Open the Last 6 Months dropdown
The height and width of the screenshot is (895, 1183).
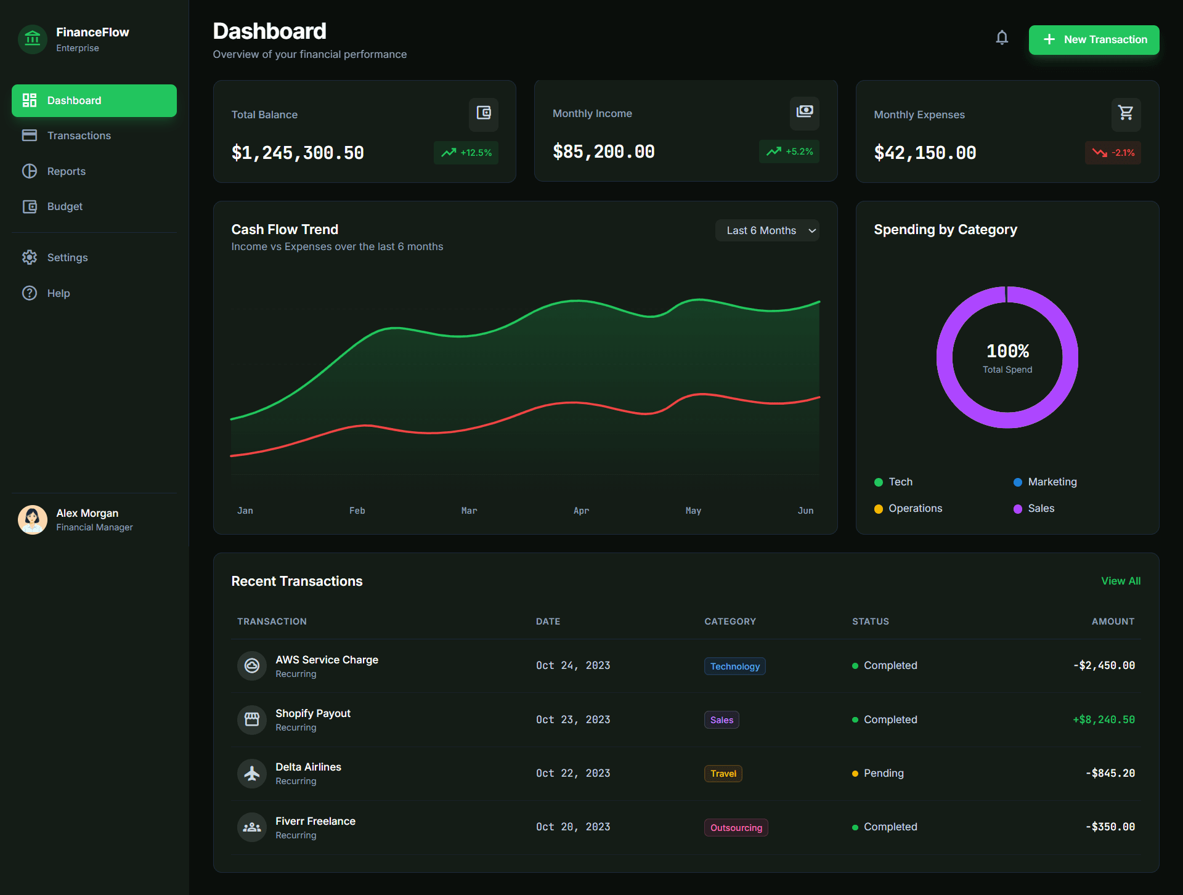[767, 230]
